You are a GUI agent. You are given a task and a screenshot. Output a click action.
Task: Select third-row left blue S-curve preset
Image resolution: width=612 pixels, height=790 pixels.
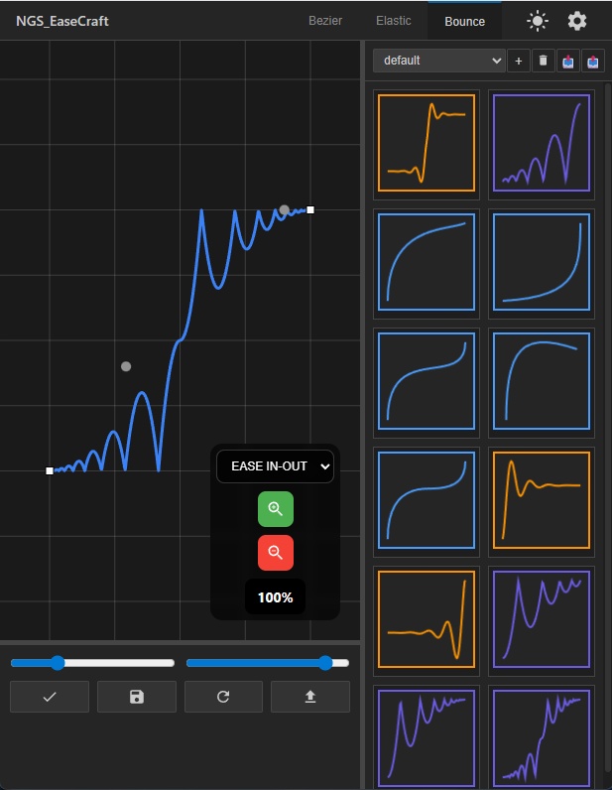[427, 381]
